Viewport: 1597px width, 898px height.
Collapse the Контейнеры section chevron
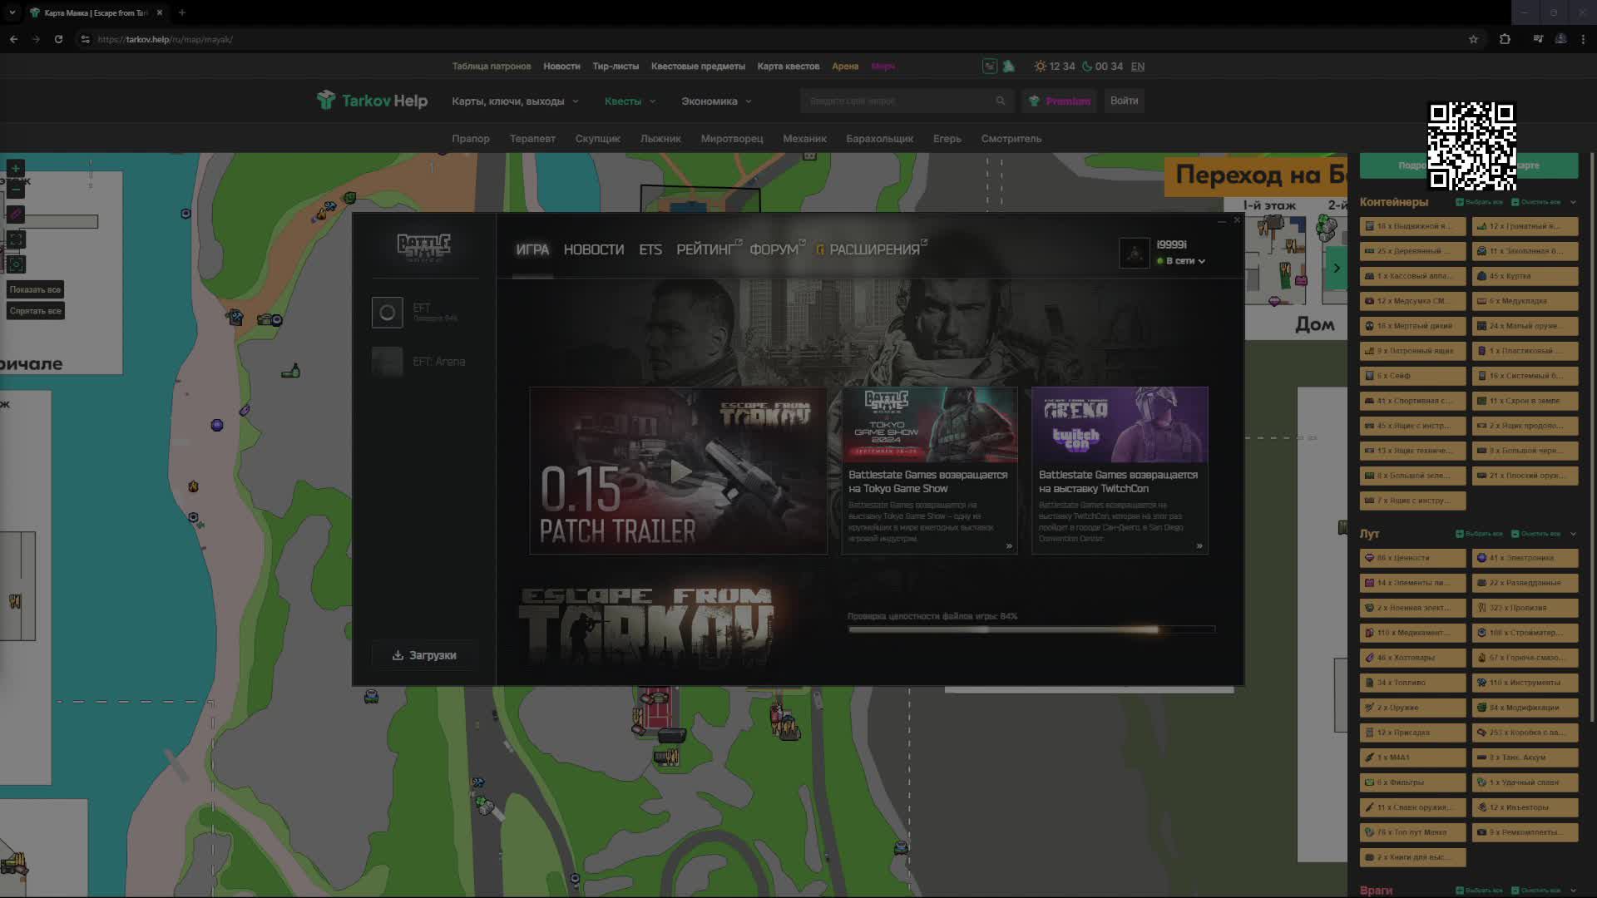point(1572,202)
